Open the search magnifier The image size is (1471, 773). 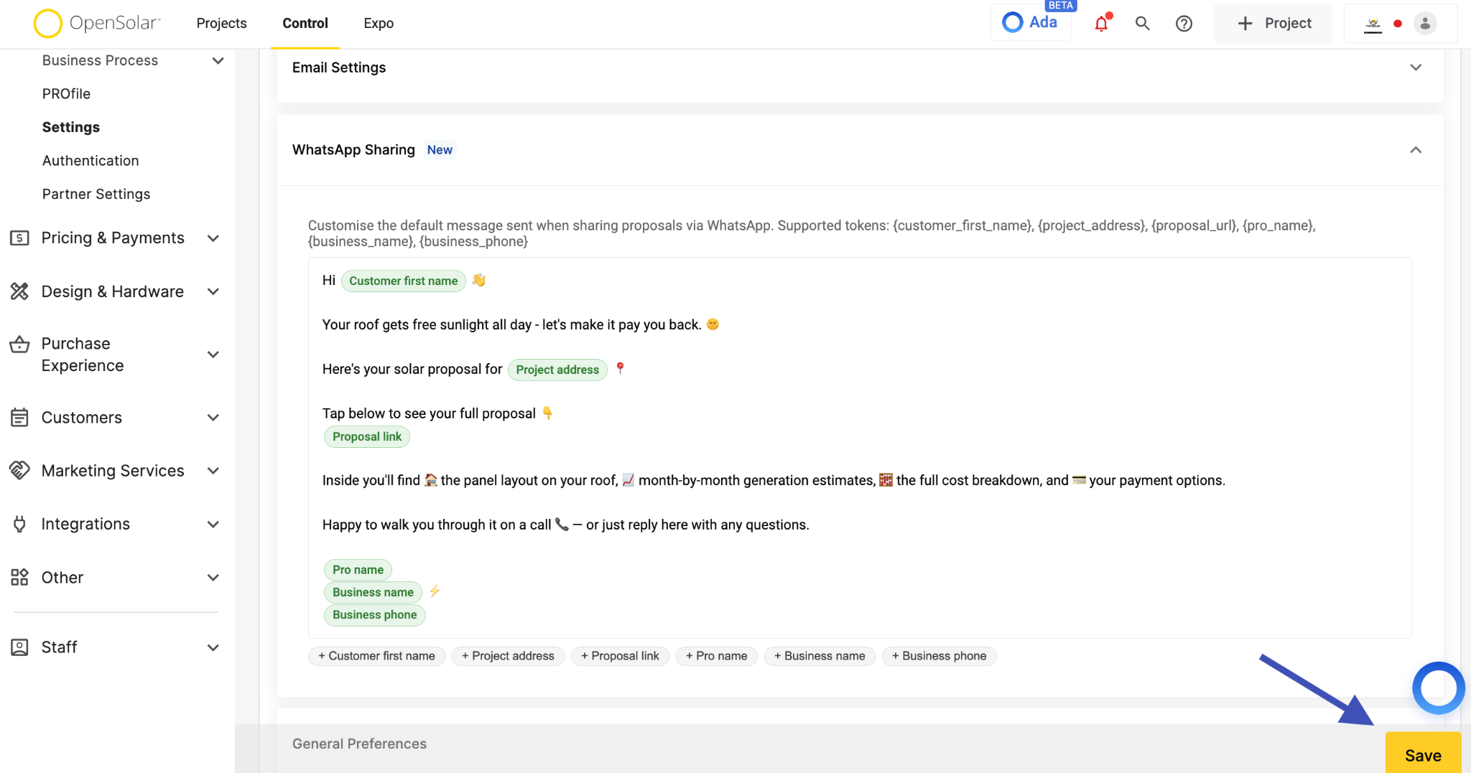coord(1142,24)
